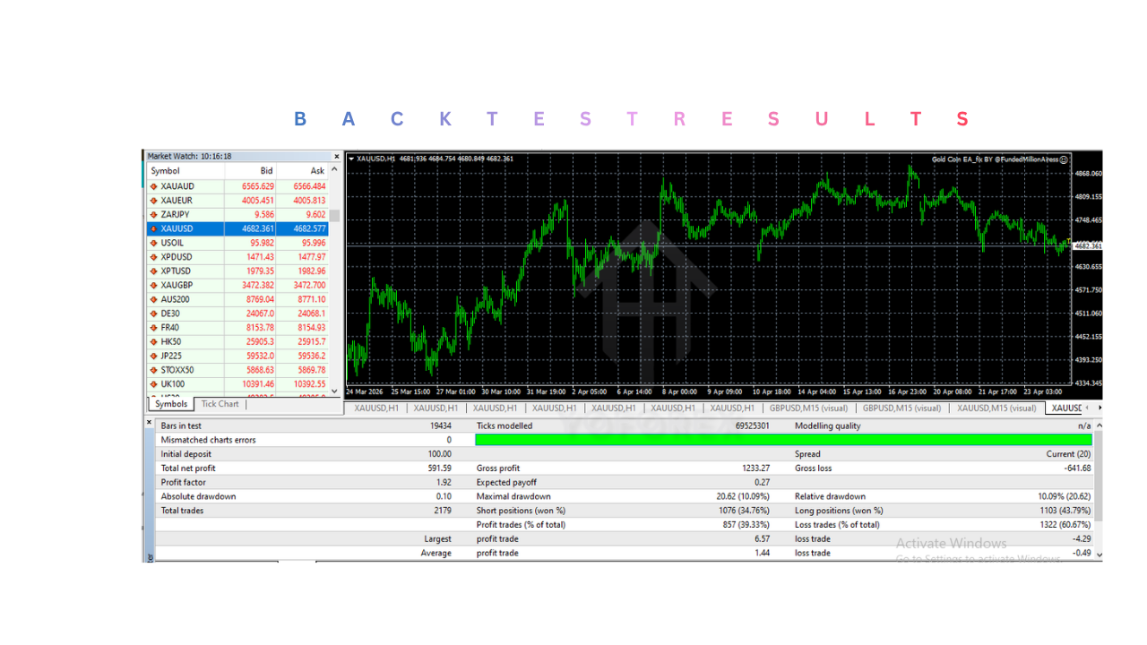This screenshot has width=1147, height=645.
Task: Click the Activate Windows link
Action: (952, 543)
